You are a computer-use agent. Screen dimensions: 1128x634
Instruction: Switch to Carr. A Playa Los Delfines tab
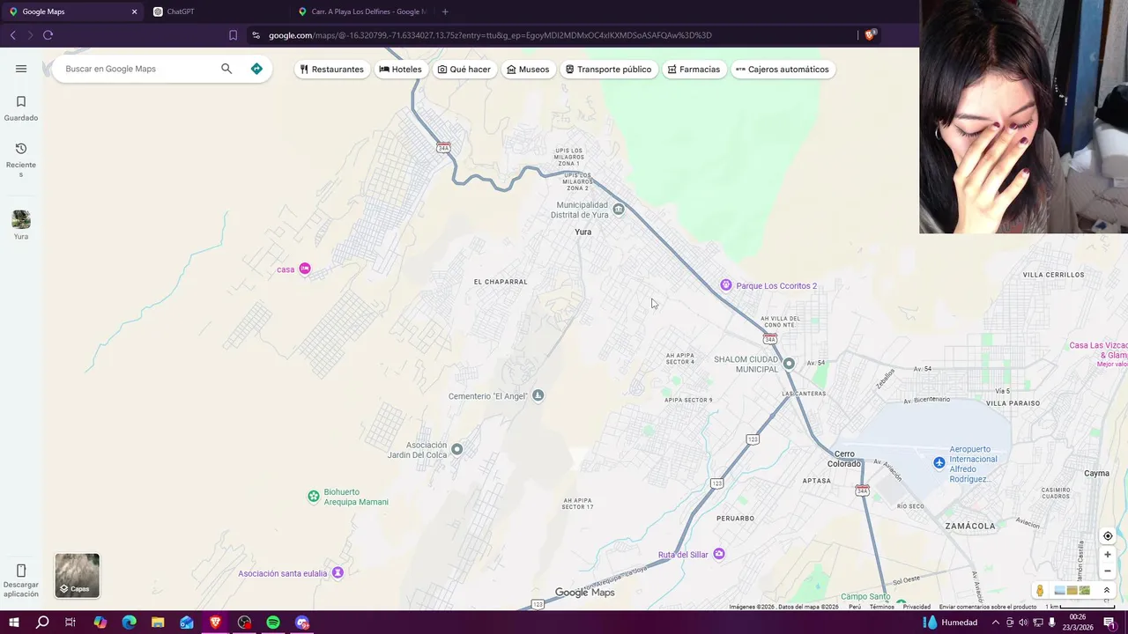(363, 11)
